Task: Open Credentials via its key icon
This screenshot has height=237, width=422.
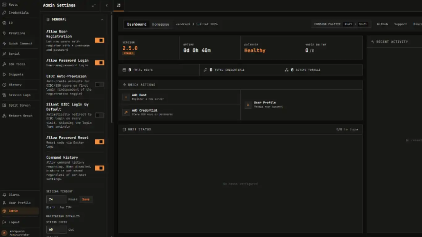Action: pos(4,13)
